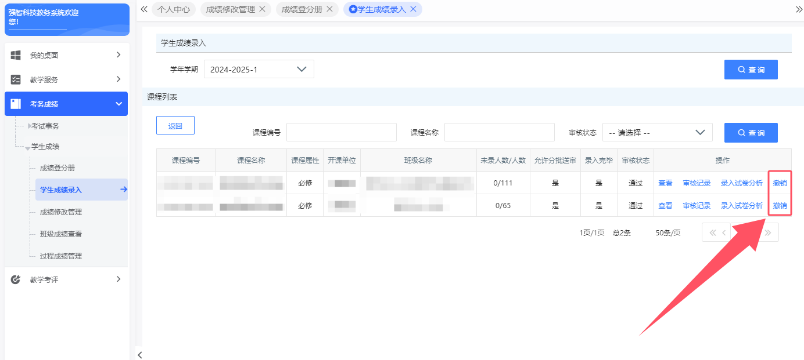
Task: Click the 返回 button
Action: click(175, 125)
